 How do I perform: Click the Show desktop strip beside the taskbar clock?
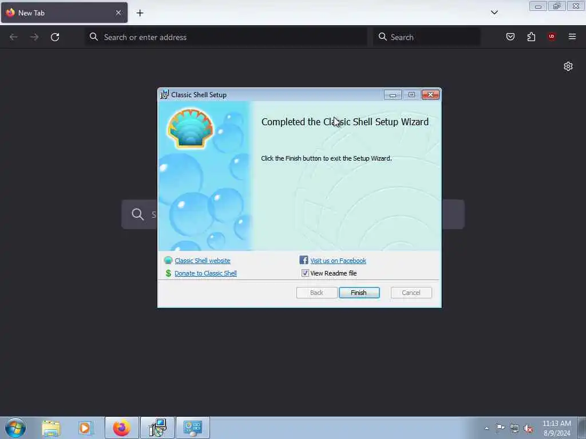581,428
